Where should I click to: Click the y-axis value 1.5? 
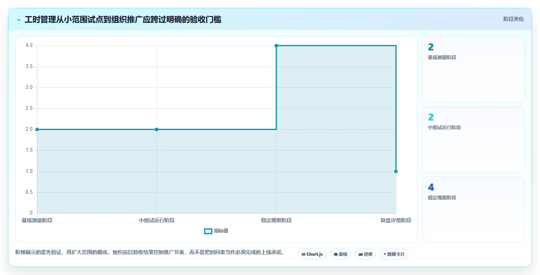pyautogui.click(x=29, y=150)
